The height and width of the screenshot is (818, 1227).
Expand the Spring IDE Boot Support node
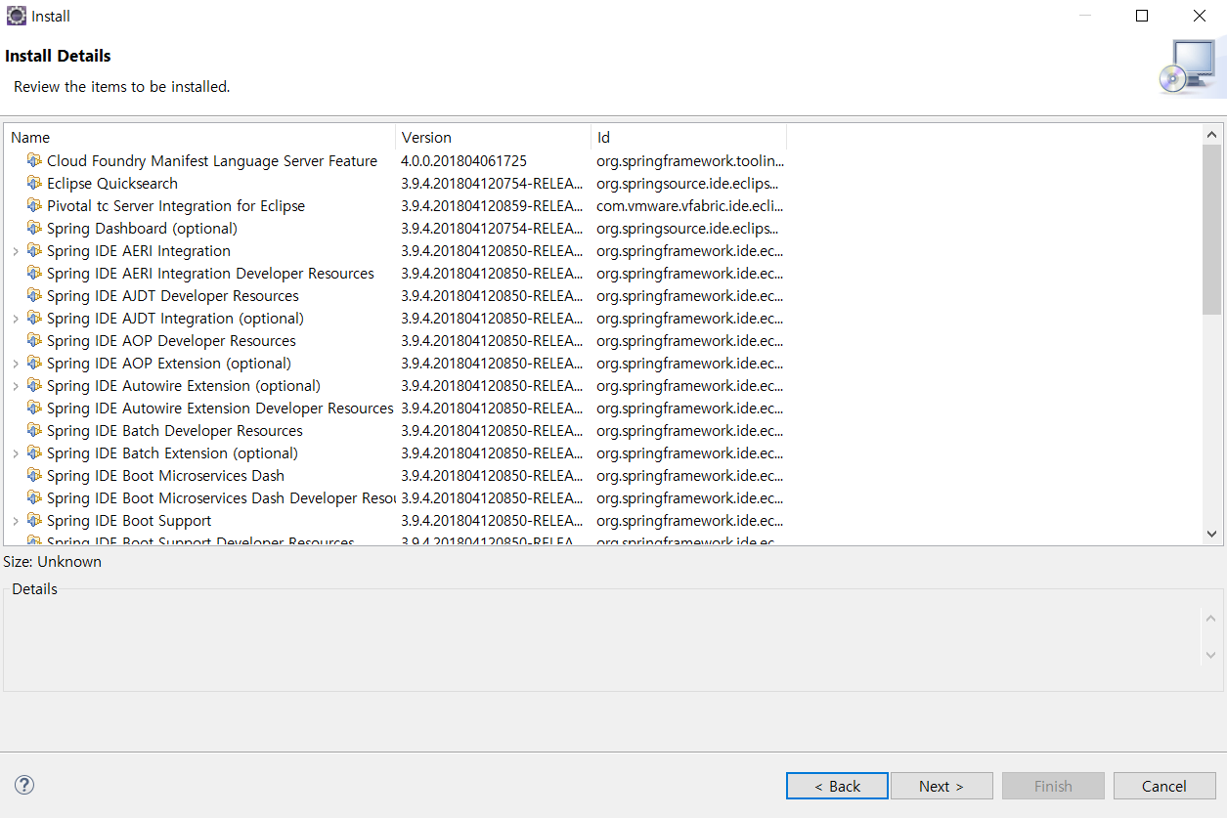(16, 521)
